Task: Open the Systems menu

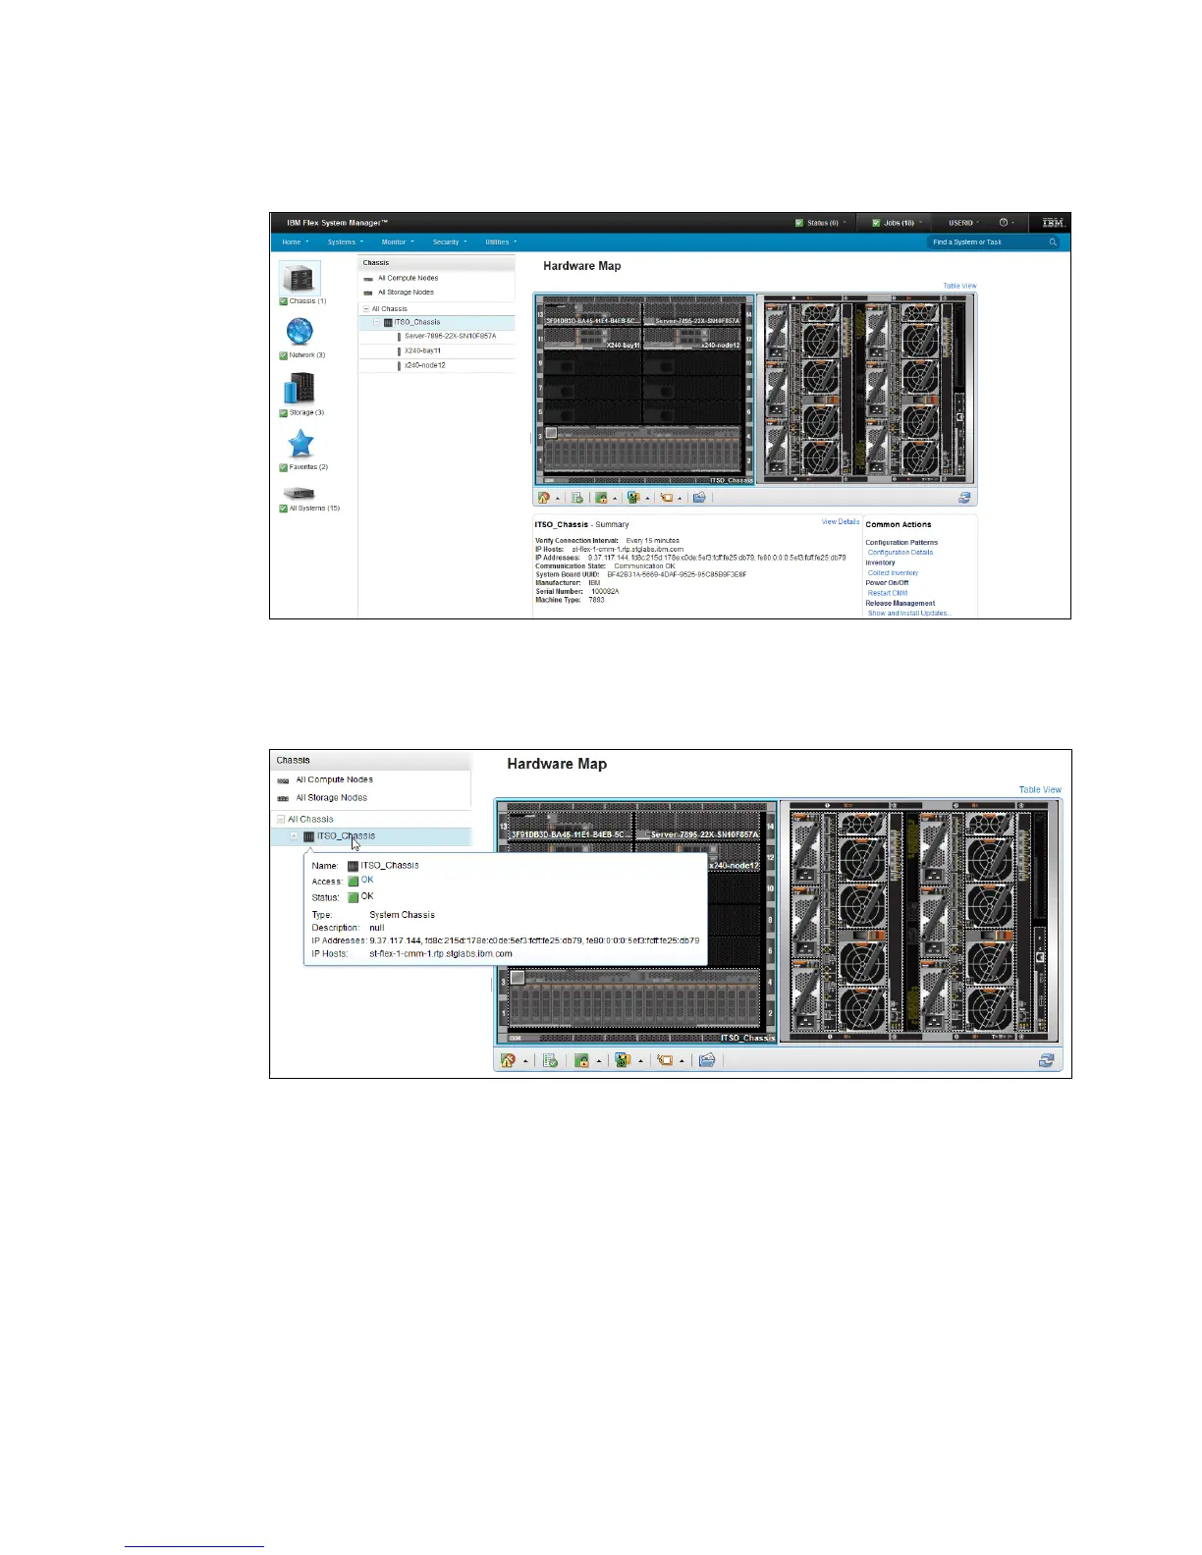Action: (x=346, y=241)
